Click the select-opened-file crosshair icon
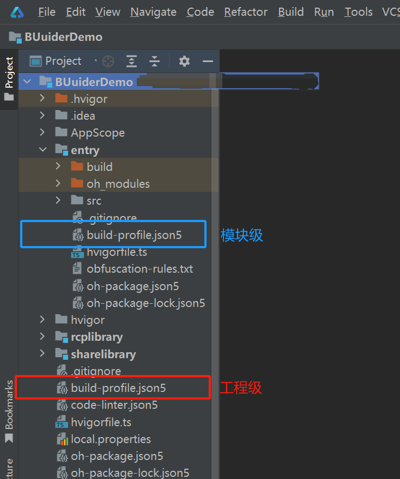 click(108, 61)
